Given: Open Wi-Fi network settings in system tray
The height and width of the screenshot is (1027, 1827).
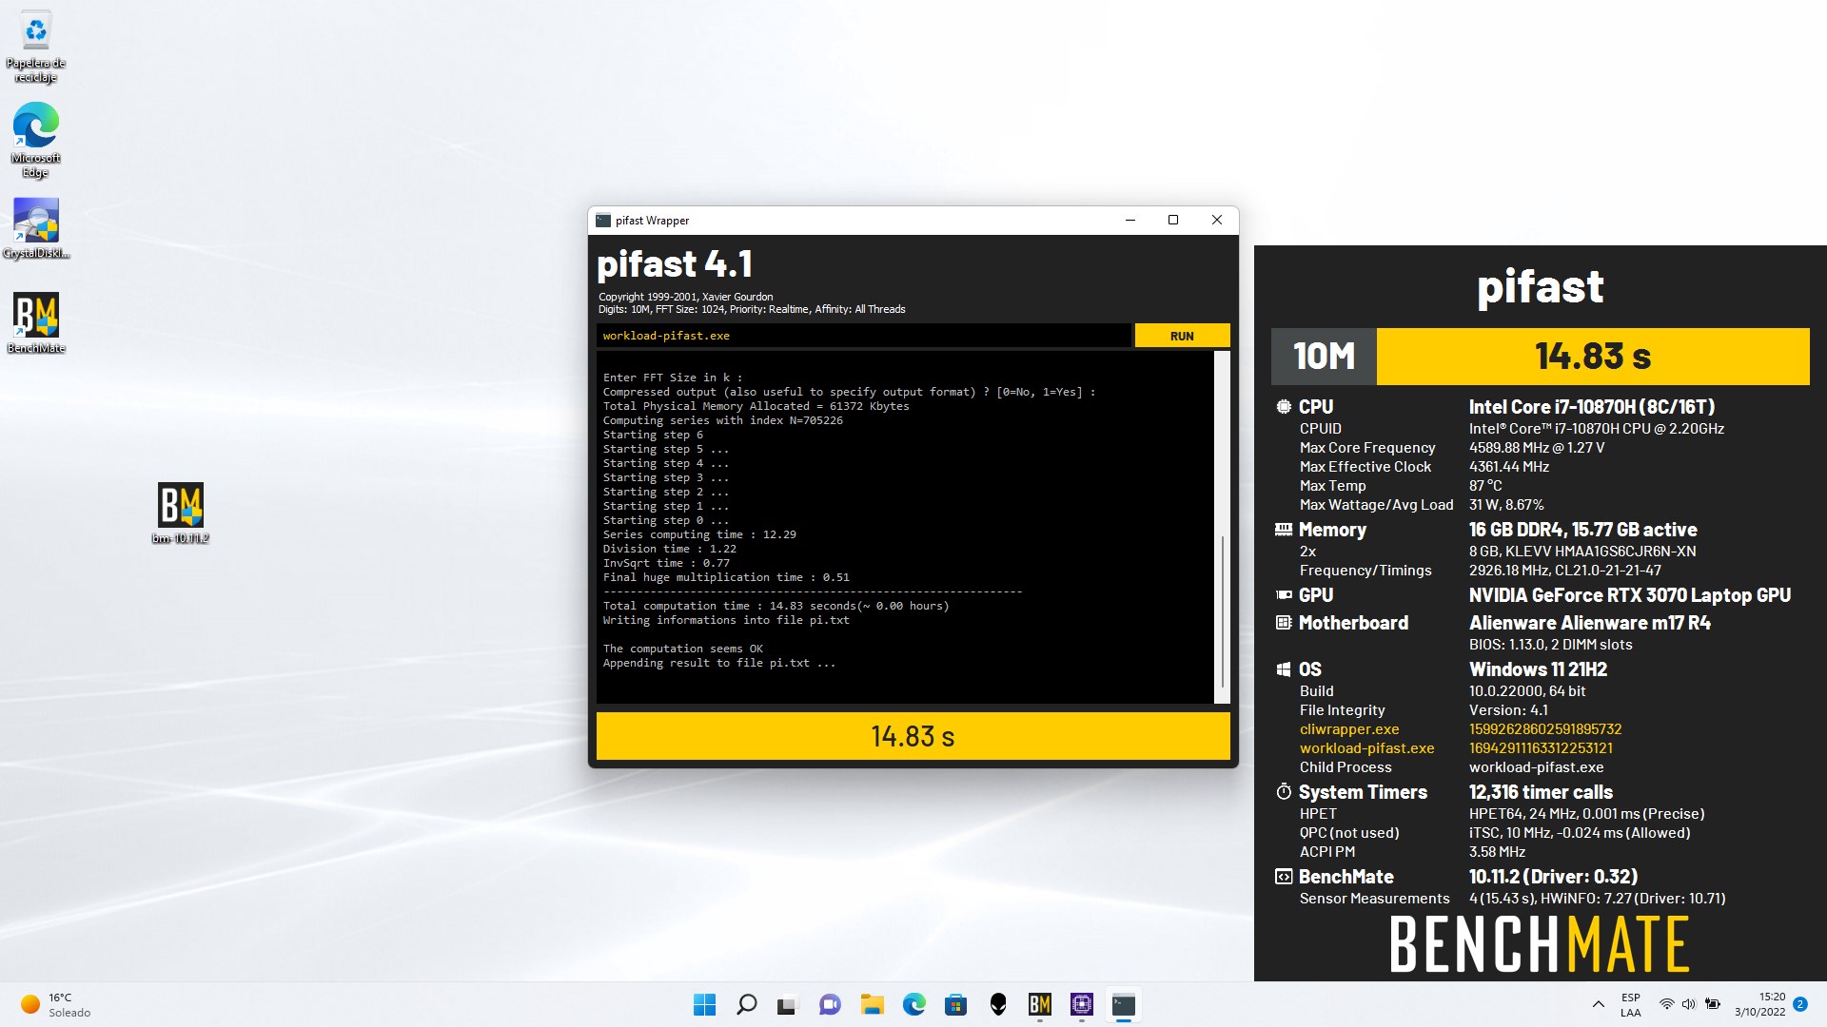Looking at the screenshot, I should (x=1666, y=1004).
